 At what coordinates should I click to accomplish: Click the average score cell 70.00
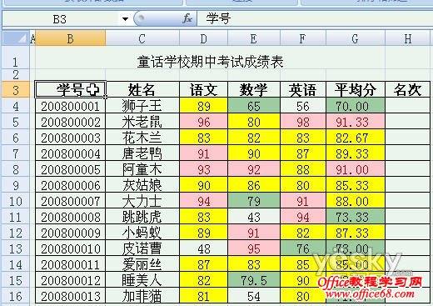coord(356,106)
